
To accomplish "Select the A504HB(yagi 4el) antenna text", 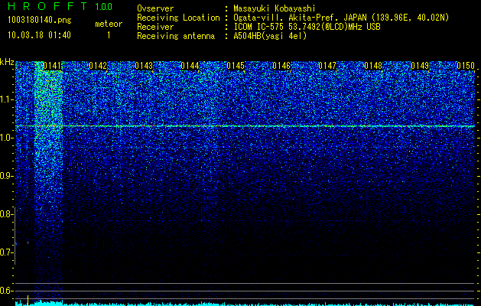I will (x=270, y=36).
